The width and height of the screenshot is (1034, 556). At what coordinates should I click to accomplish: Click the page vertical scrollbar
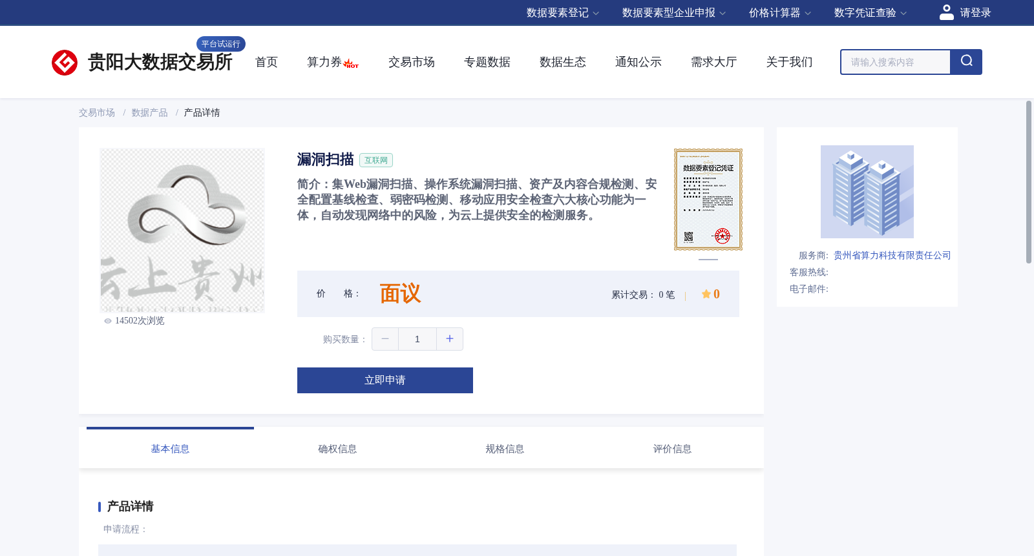1029,182
